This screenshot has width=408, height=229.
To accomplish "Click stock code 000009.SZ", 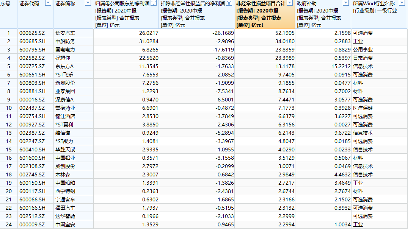I will coord(32,224).
